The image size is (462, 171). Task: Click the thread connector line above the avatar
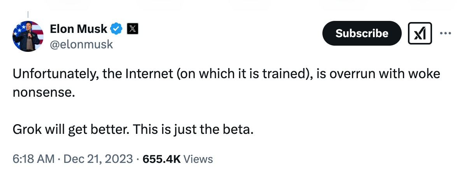pyautogui.click(x=28, y=15)
